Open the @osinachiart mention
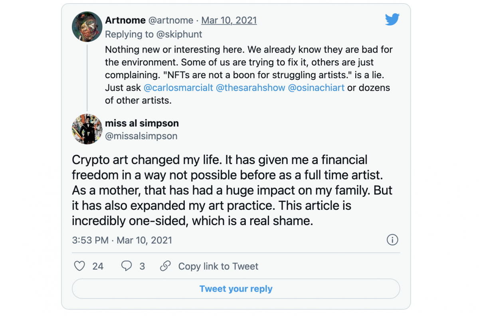The height and width of the screenshot is (316, 479). coord(316,87)
